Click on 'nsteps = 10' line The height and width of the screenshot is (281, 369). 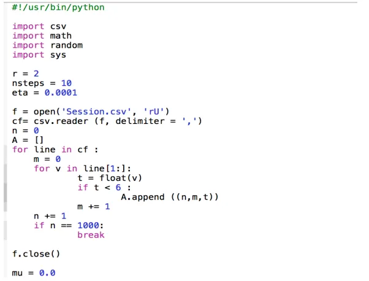(x=42, y=83)
